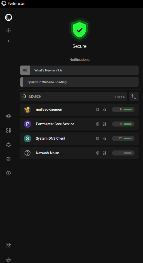Screen dimensions: 143x263
Task: Open the SPN network icon in sidebar
Action: [9, 145]
